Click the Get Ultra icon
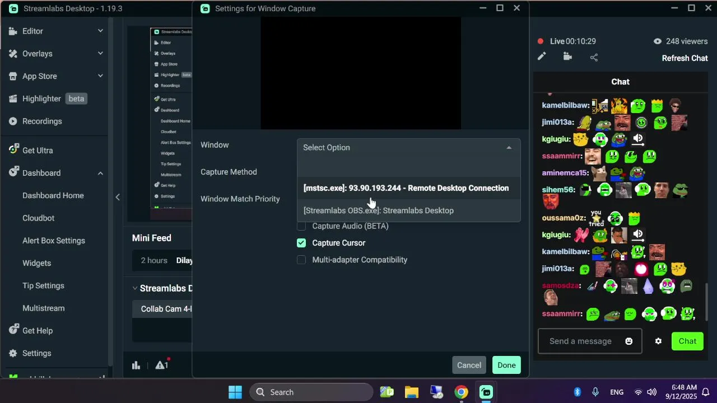The width and height of the screenshot is (717, 403). [x=13, y=149]
